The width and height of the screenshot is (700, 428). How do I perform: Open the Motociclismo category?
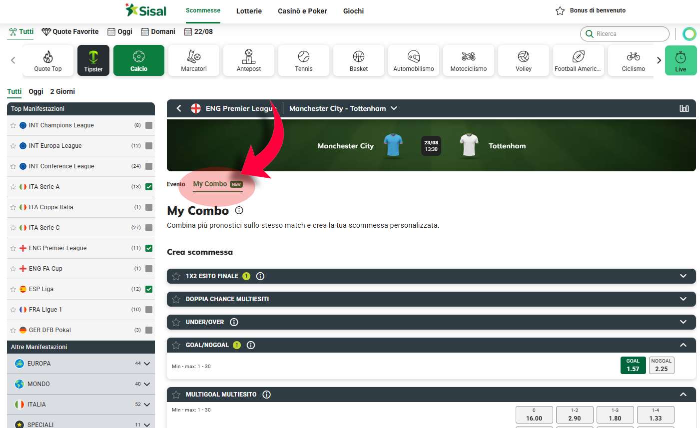[x=469, y=60]
